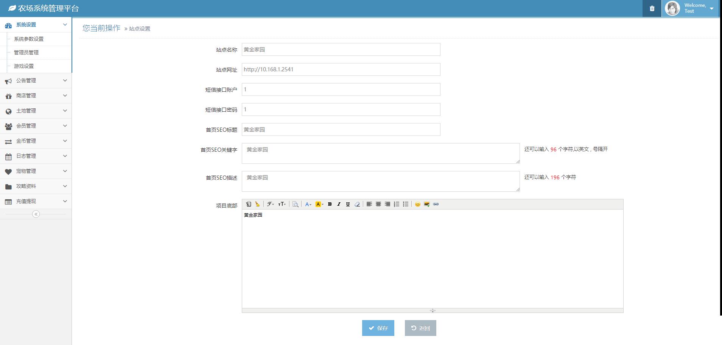Expand the 公告管理 menu
This screenshot has width=722, height=345.
36,80
